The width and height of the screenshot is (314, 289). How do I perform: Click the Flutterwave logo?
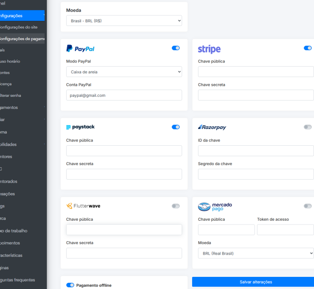83,206
